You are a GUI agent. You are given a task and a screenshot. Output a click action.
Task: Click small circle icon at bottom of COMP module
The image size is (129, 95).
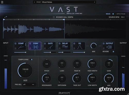click(x=15, y=49)
